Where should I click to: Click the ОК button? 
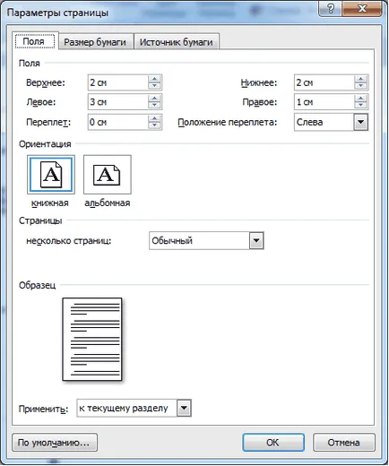click(x=273, y=443)
